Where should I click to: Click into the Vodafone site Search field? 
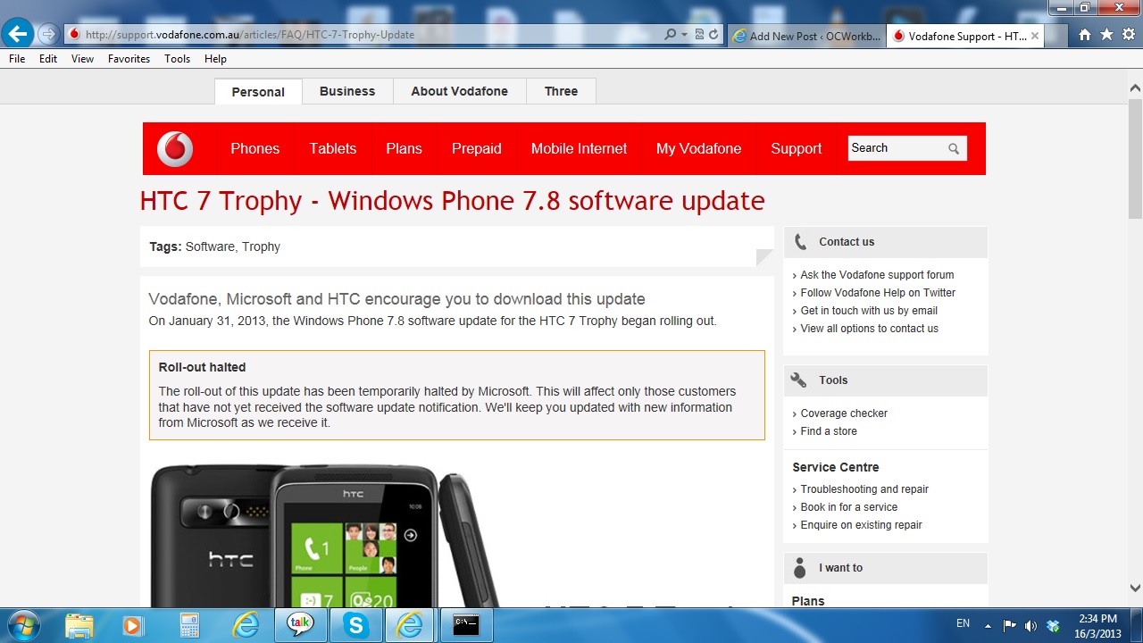click(895, 148)
